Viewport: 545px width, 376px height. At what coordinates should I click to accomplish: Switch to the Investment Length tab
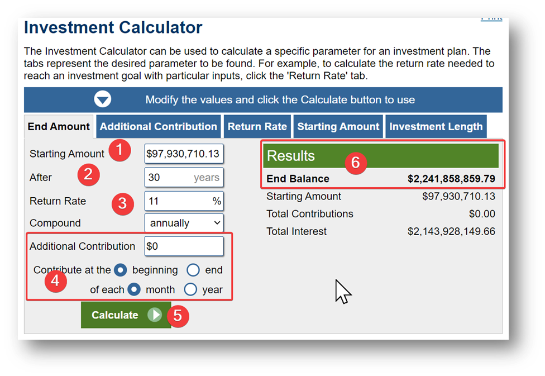[x=436, y=127]
